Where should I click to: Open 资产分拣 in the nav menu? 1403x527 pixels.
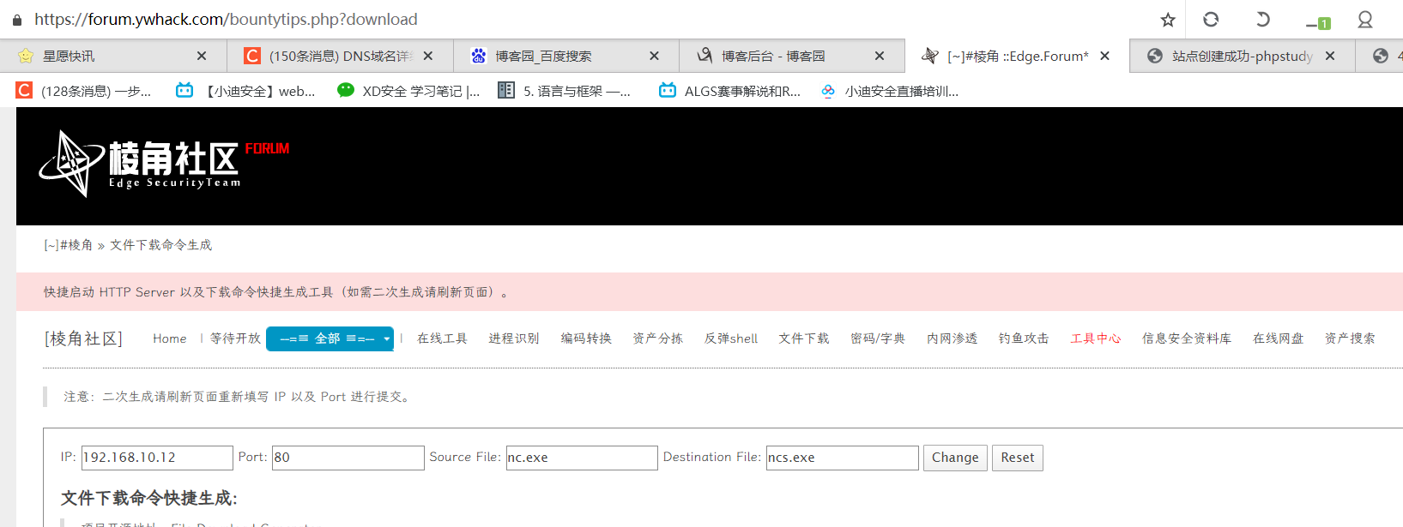tap(658, 338)
